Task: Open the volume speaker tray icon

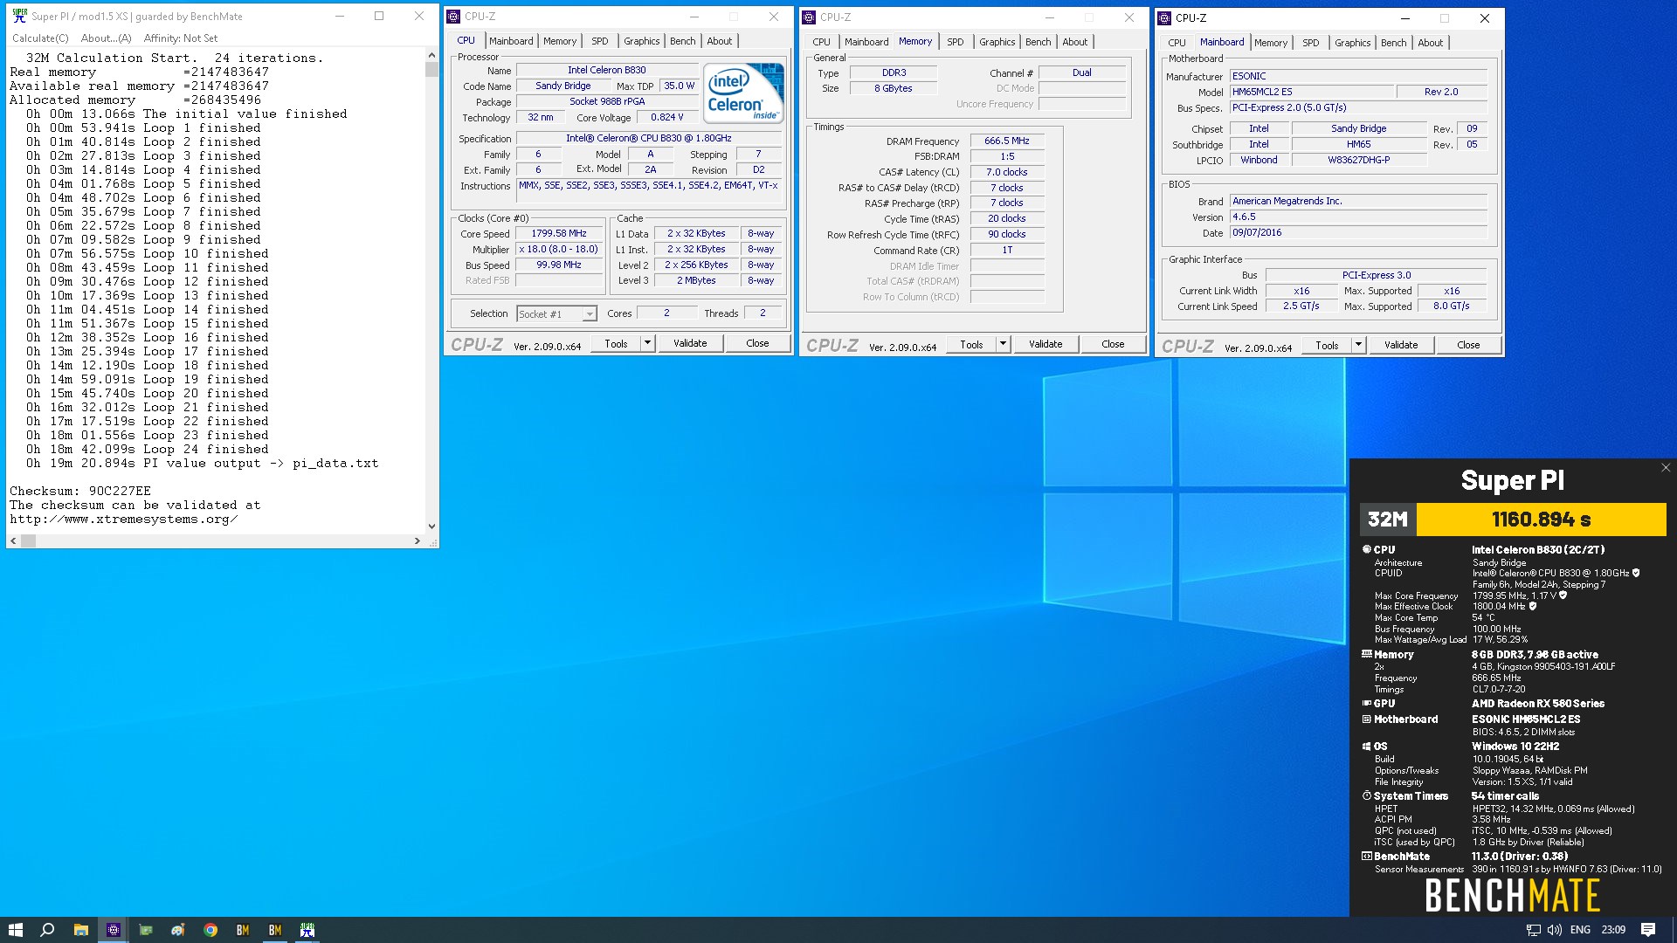Action: (1554, 930)
